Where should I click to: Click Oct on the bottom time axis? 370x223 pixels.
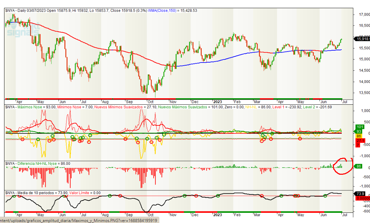point(151,215)
